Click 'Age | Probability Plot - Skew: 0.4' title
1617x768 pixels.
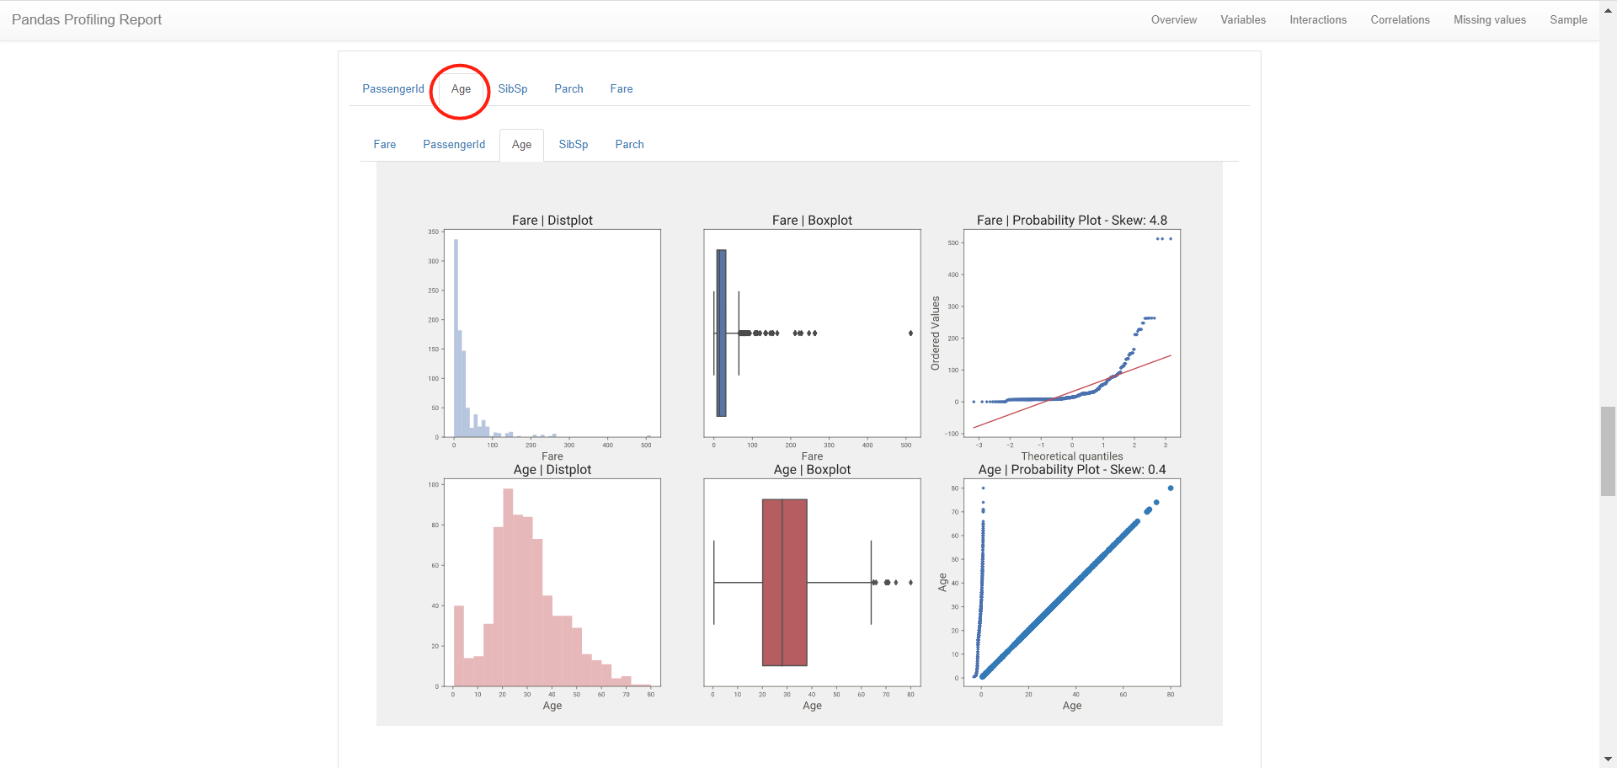[x=1072, y=470]
